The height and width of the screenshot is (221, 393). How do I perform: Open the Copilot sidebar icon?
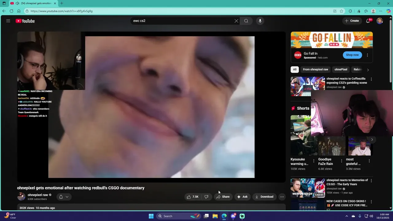389,11
